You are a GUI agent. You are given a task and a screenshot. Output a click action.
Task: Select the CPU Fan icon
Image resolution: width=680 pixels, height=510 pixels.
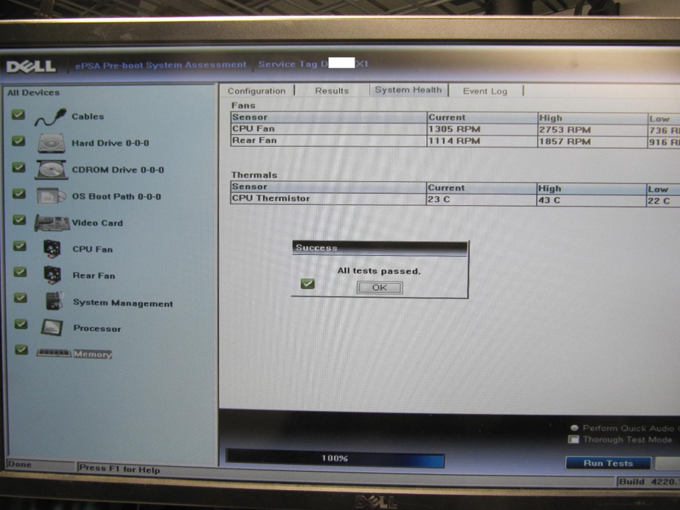point(52,248)
